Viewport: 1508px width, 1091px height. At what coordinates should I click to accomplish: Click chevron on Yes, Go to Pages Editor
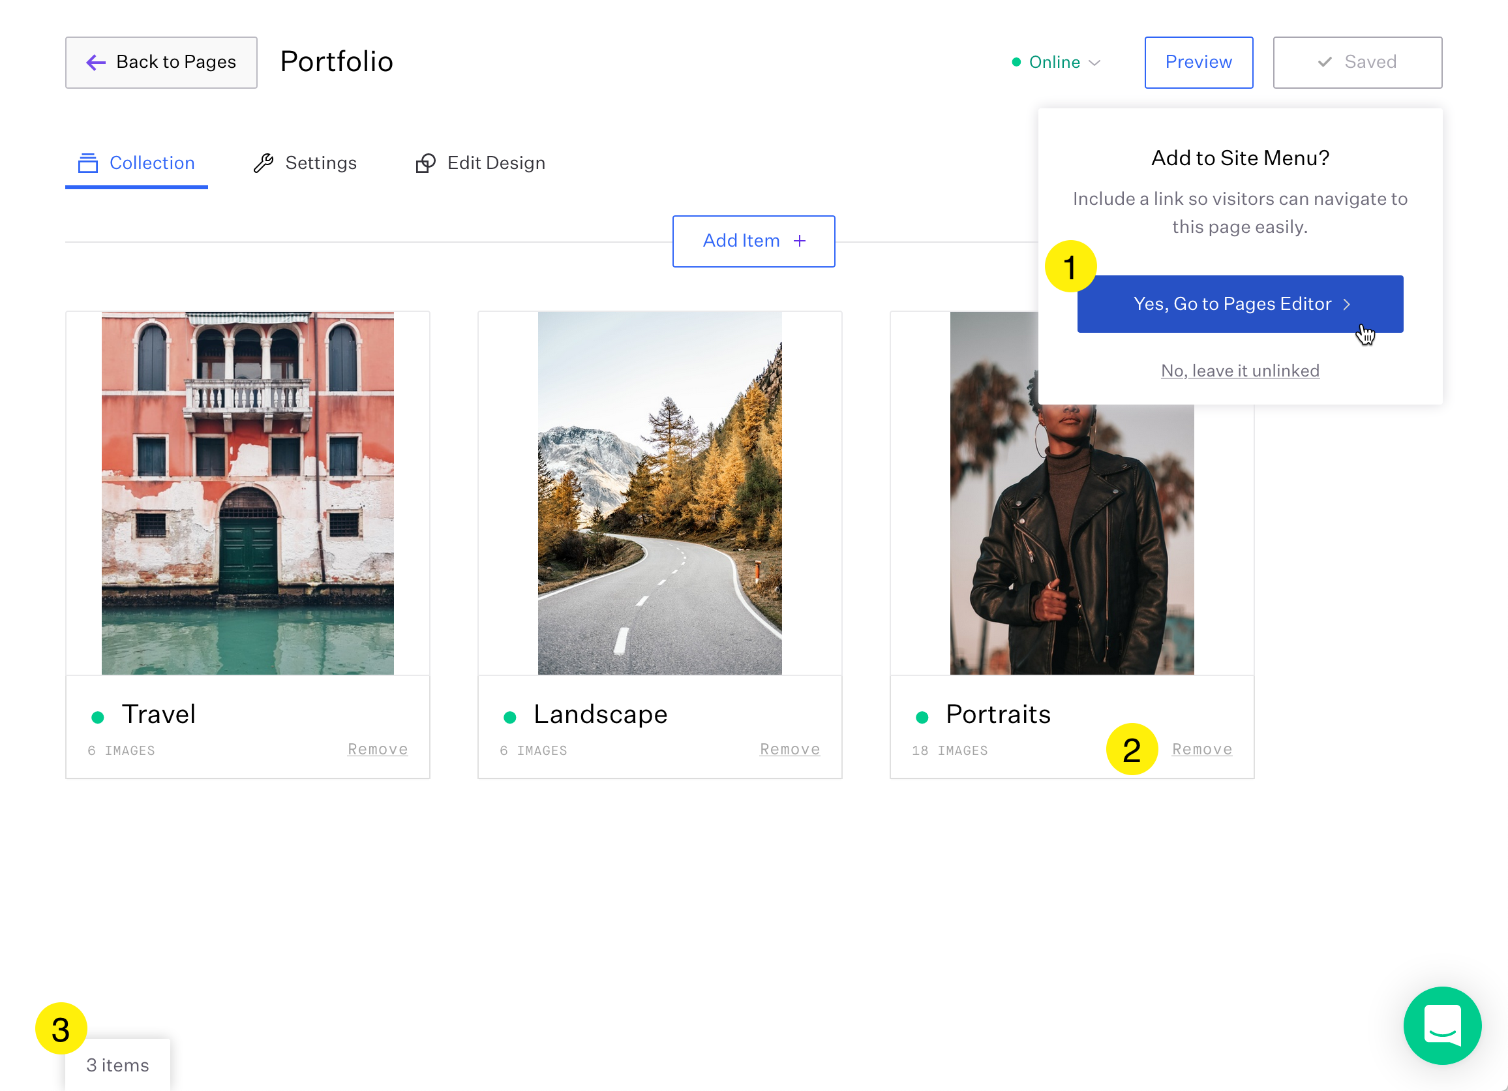coord(1347,305)
